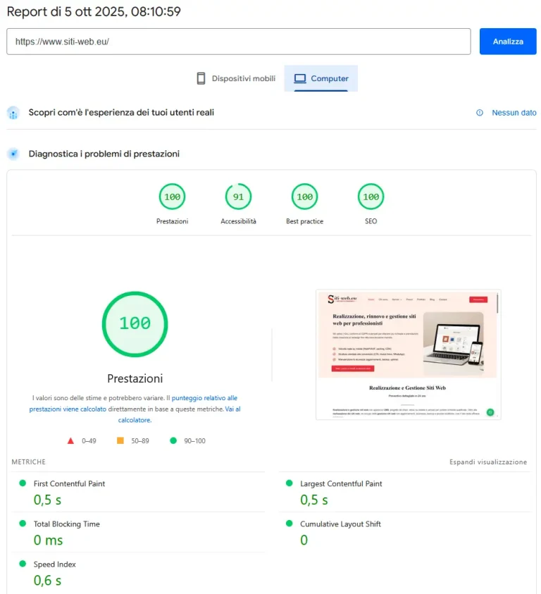Switch to the Dispositivi mobili tab
Screen dimensions: 541x594
tap(236, 79)
